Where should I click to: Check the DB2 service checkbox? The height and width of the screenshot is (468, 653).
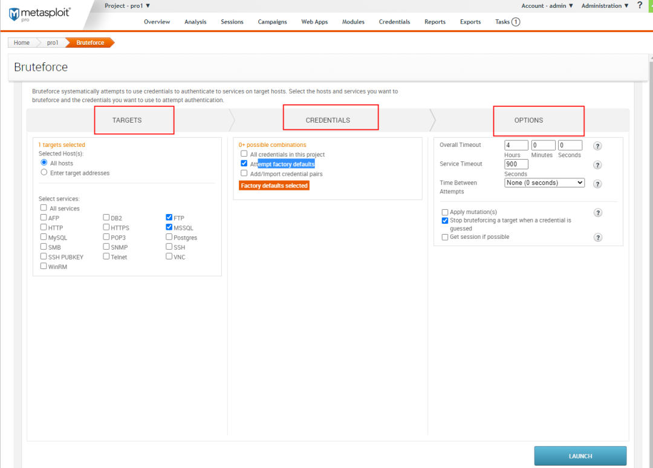[106, 217]
